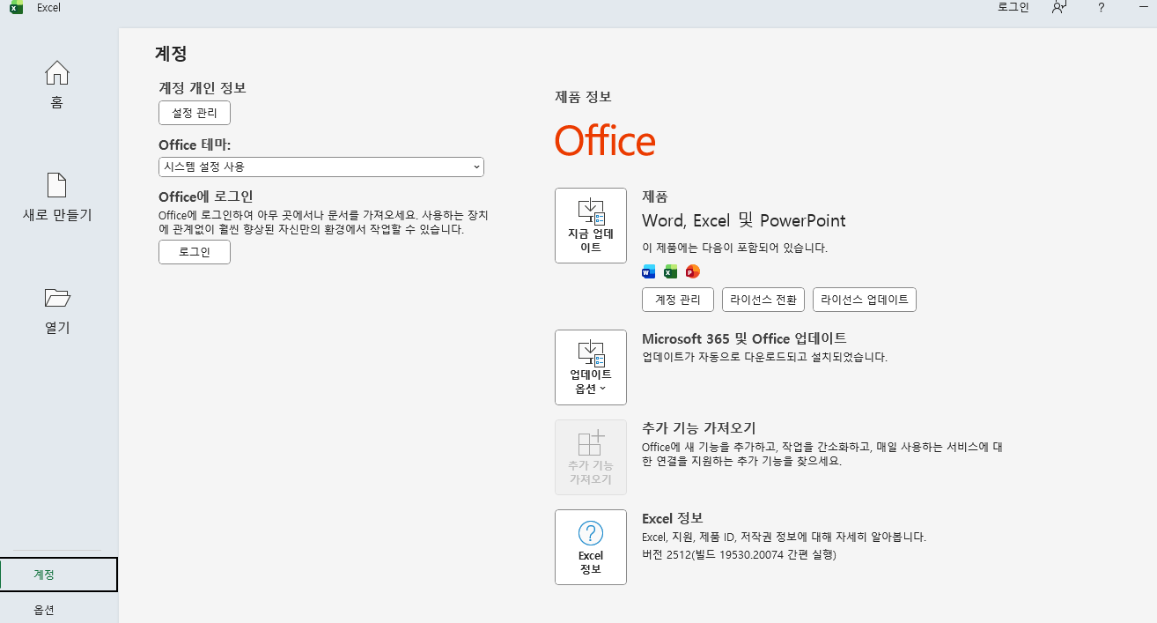Click the Excel product icon
The width and height of the screenshot is (1157, 623).
pos(671,271)
